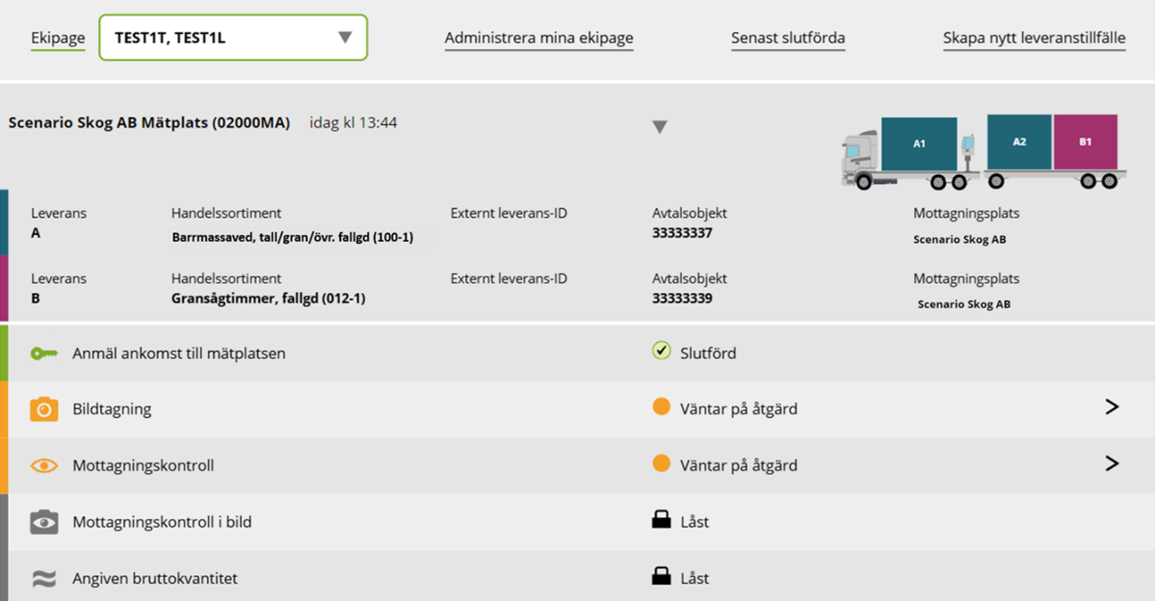Click the orange camera icon for Bildtagning

point(44,409)
